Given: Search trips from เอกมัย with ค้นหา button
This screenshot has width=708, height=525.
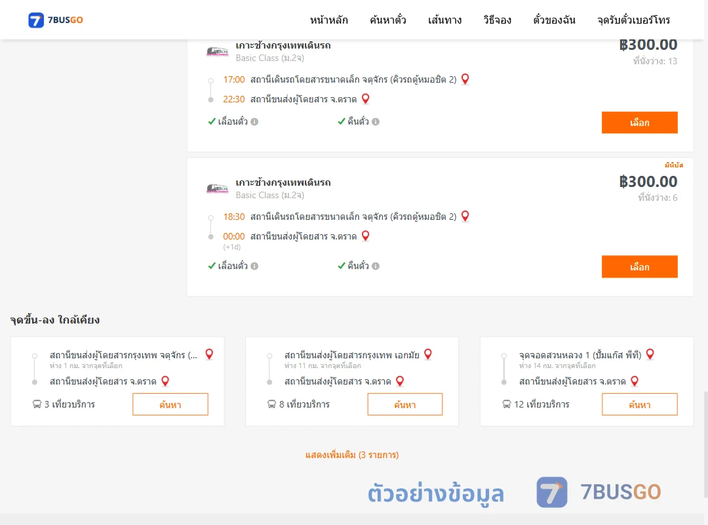Looking at the screenshot, I should point(405,404).
